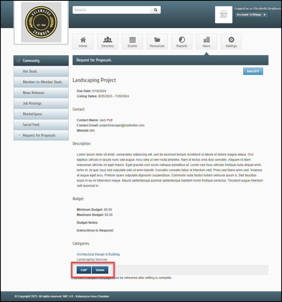
Task: Click the search magnifier button
Action: (156, 10)
